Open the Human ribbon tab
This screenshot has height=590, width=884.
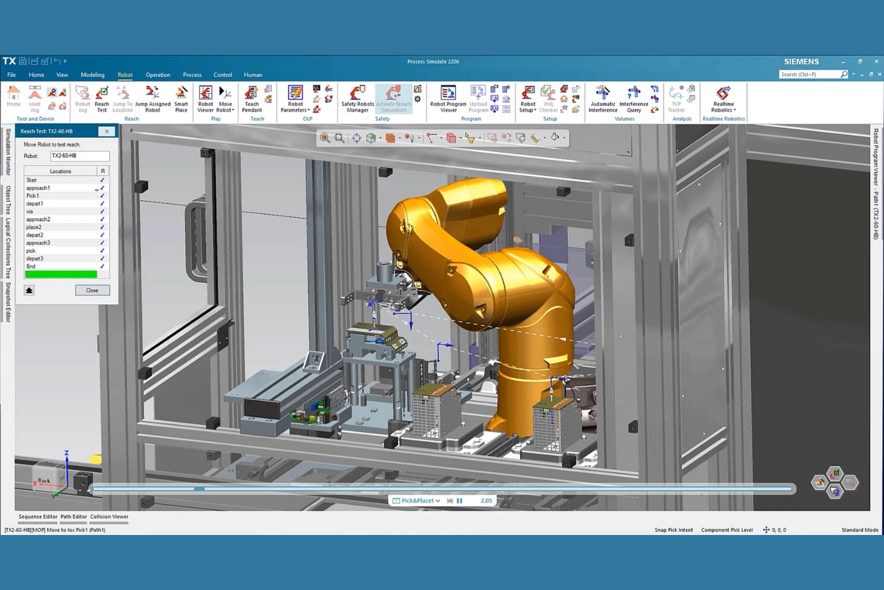253,75
